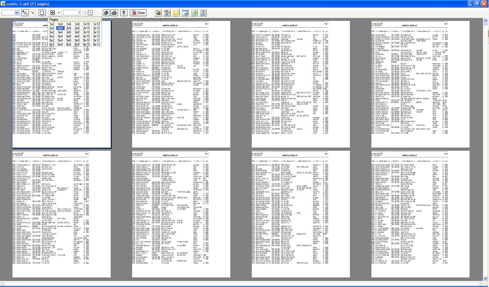The width and height of the screenshot is (489, 287).
Task: Go to next page using right arrow
Action: click(90, 13)
